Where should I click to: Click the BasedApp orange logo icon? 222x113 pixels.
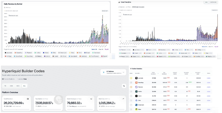[136, 82]
